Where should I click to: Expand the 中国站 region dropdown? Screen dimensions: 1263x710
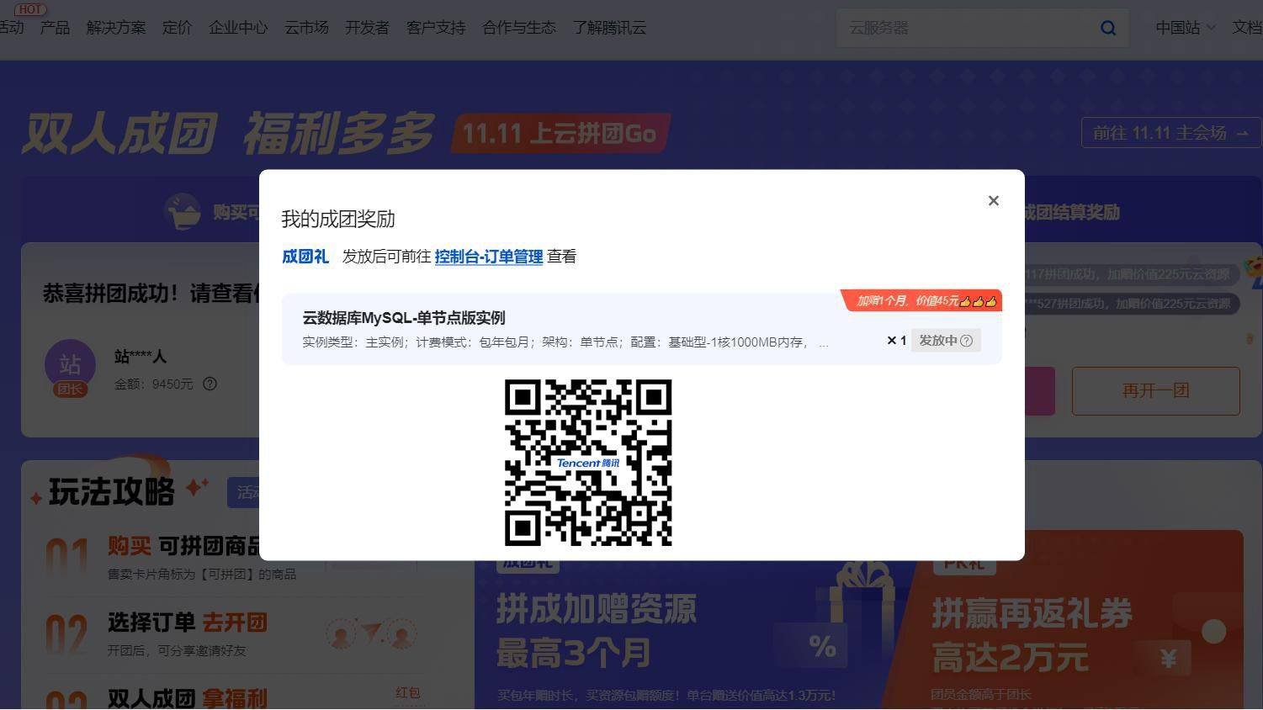[x=1185, y=28]
